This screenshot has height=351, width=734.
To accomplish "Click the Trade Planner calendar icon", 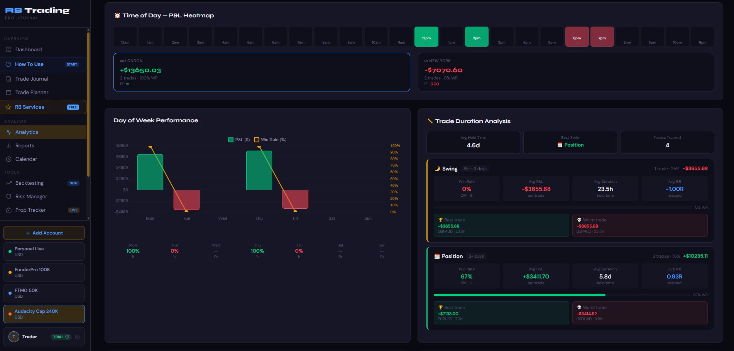I will (8, 92).
